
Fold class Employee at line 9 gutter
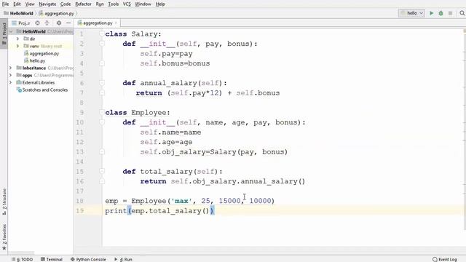pyautogui.click(x=102, y=112)
